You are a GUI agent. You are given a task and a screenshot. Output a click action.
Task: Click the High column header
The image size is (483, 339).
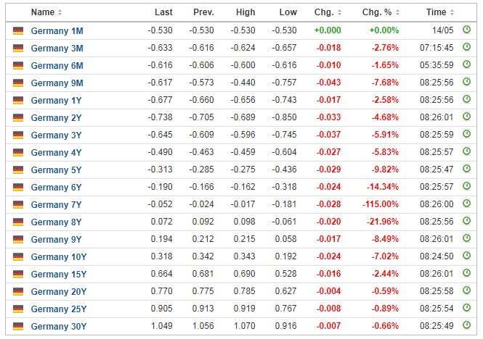click(245, 12)
